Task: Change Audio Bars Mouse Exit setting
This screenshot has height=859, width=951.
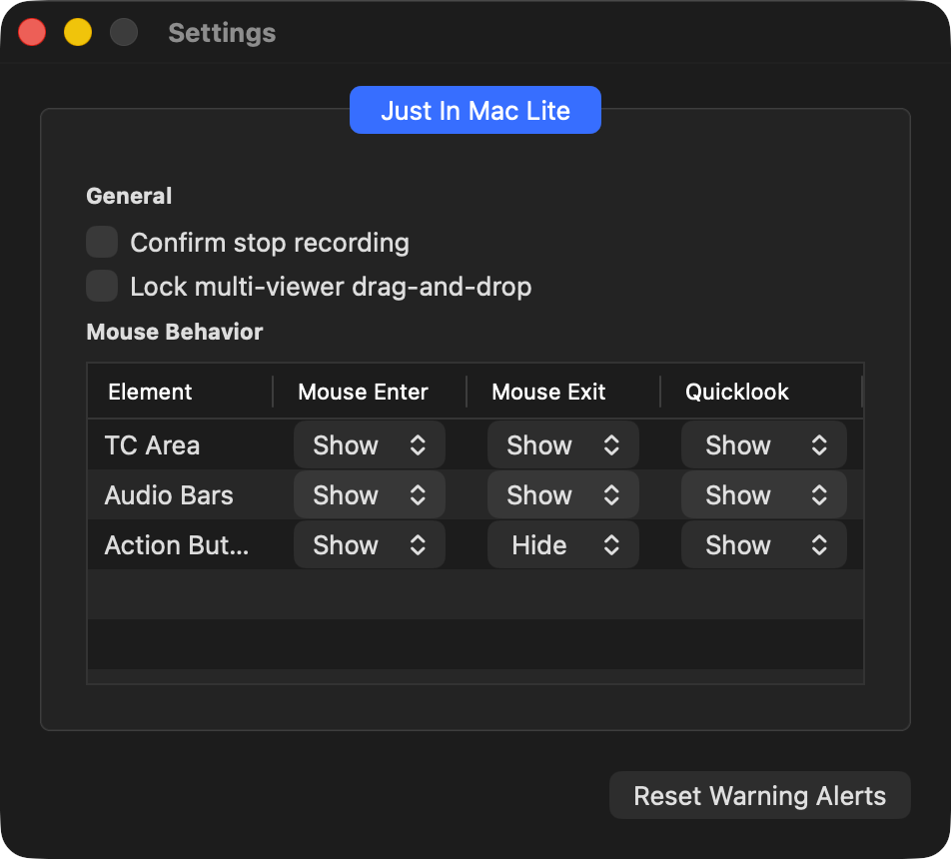Action: click(562, 495)
